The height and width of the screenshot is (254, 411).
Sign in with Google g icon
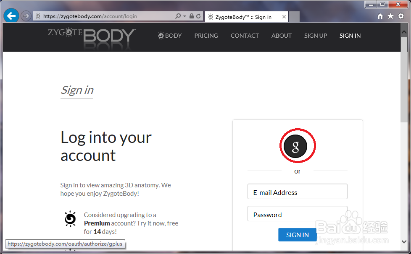[295, 146]
